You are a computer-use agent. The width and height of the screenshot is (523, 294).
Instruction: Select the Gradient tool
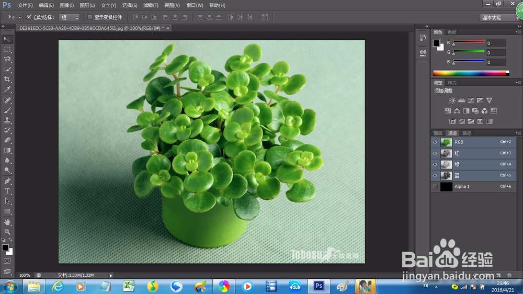(x=7, y=151)
